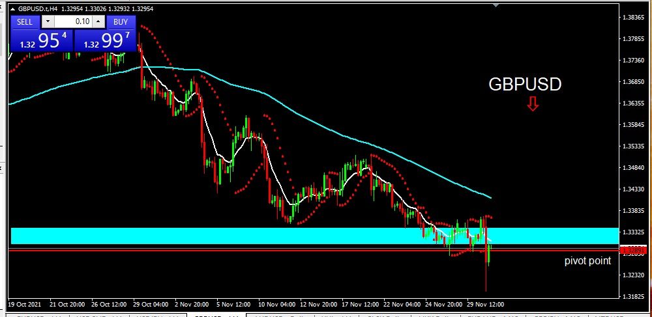Focus the 0.10 lot volume field
The width and height of the screenshot is (652, 317).
pyautogui.click(x=73, y=22)
